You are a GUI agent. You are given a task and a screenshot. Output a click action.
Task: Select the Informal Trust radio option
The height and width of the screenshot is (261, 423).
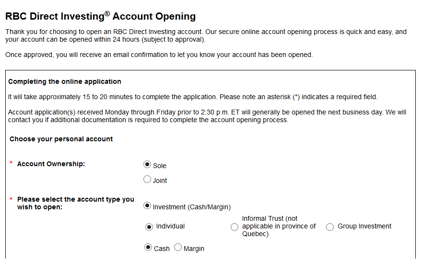(x=235, y=227)
